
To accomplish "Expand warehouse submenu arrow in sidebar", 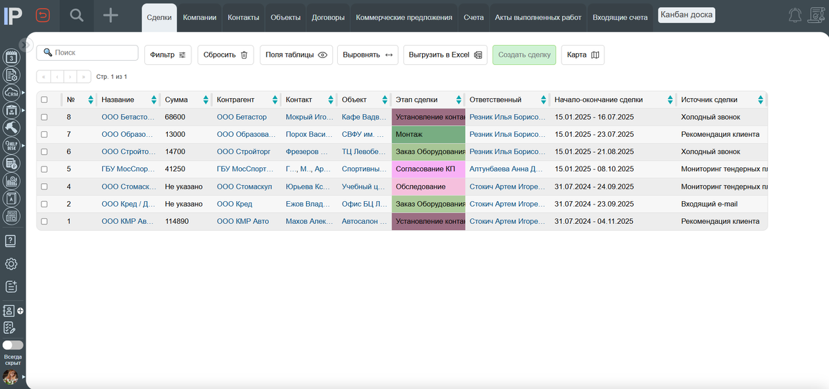I will pyautogui.click(x=23, y=110).
